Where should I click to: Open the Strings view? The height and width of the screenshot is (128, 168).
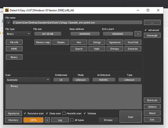97,42
